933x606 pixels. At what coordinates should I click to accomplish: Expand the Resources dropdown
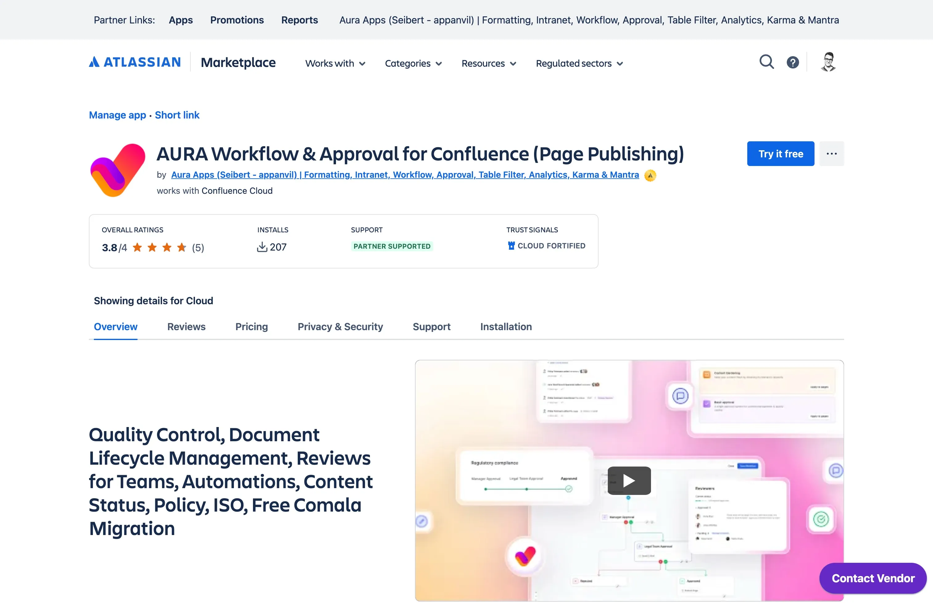tap(489, 64)
